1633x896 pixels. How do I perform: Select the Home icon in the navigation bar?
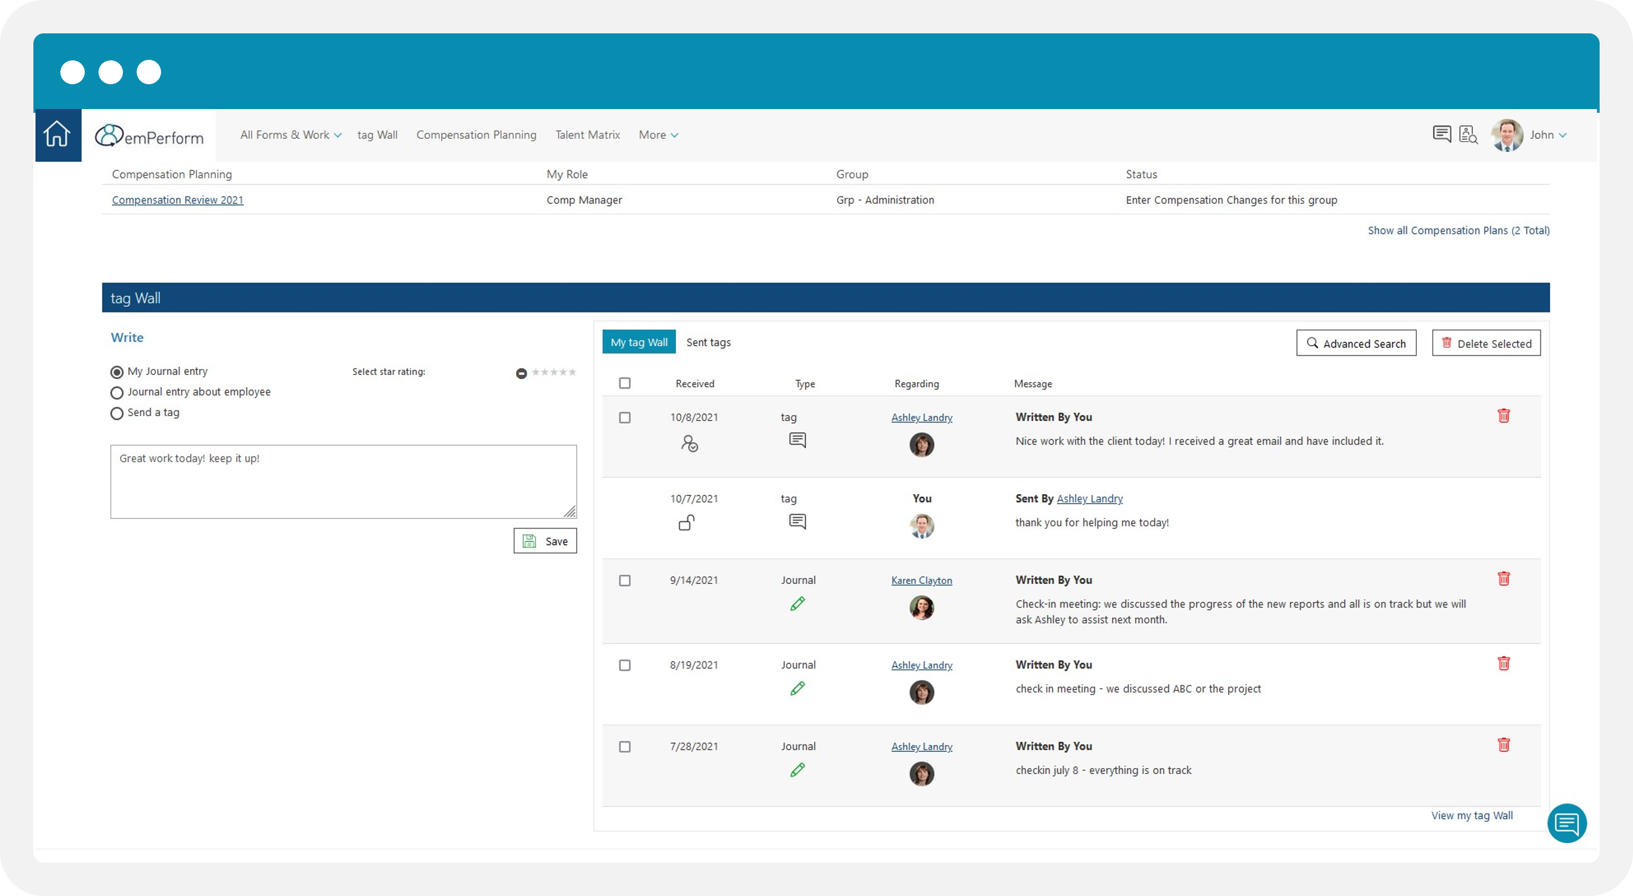57,133
